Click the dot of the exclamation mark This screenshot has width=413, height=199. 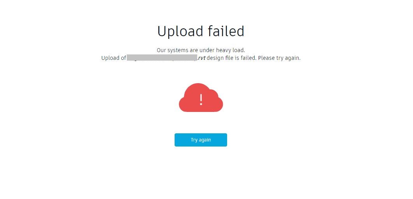(x=201, y=104)
